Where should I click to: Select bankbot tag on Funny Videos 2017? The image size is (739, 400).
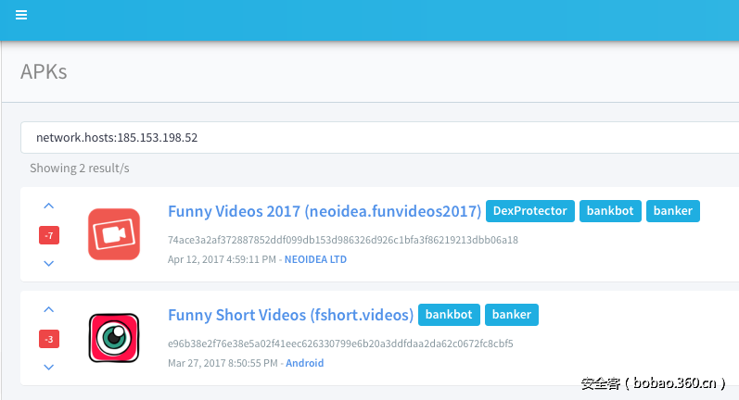click(x=610, y=211)
